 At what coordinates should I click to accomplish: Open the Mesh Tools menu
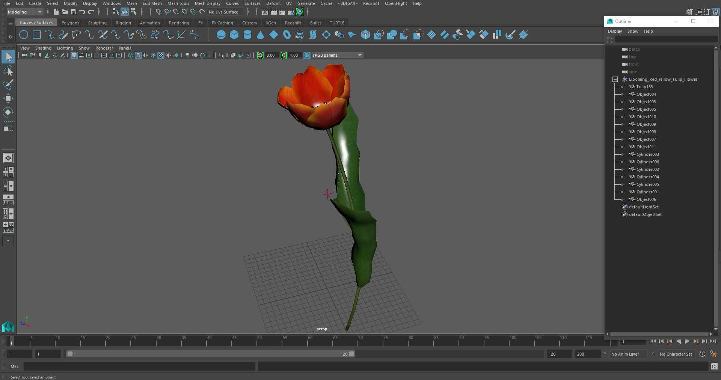tap(178, 3)
